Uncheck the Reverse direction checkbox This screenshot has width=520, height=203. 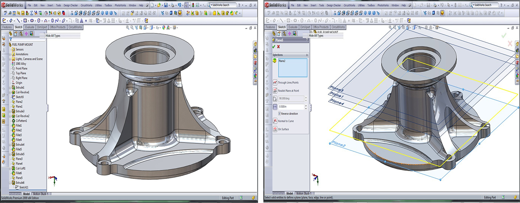pos(280,114)
